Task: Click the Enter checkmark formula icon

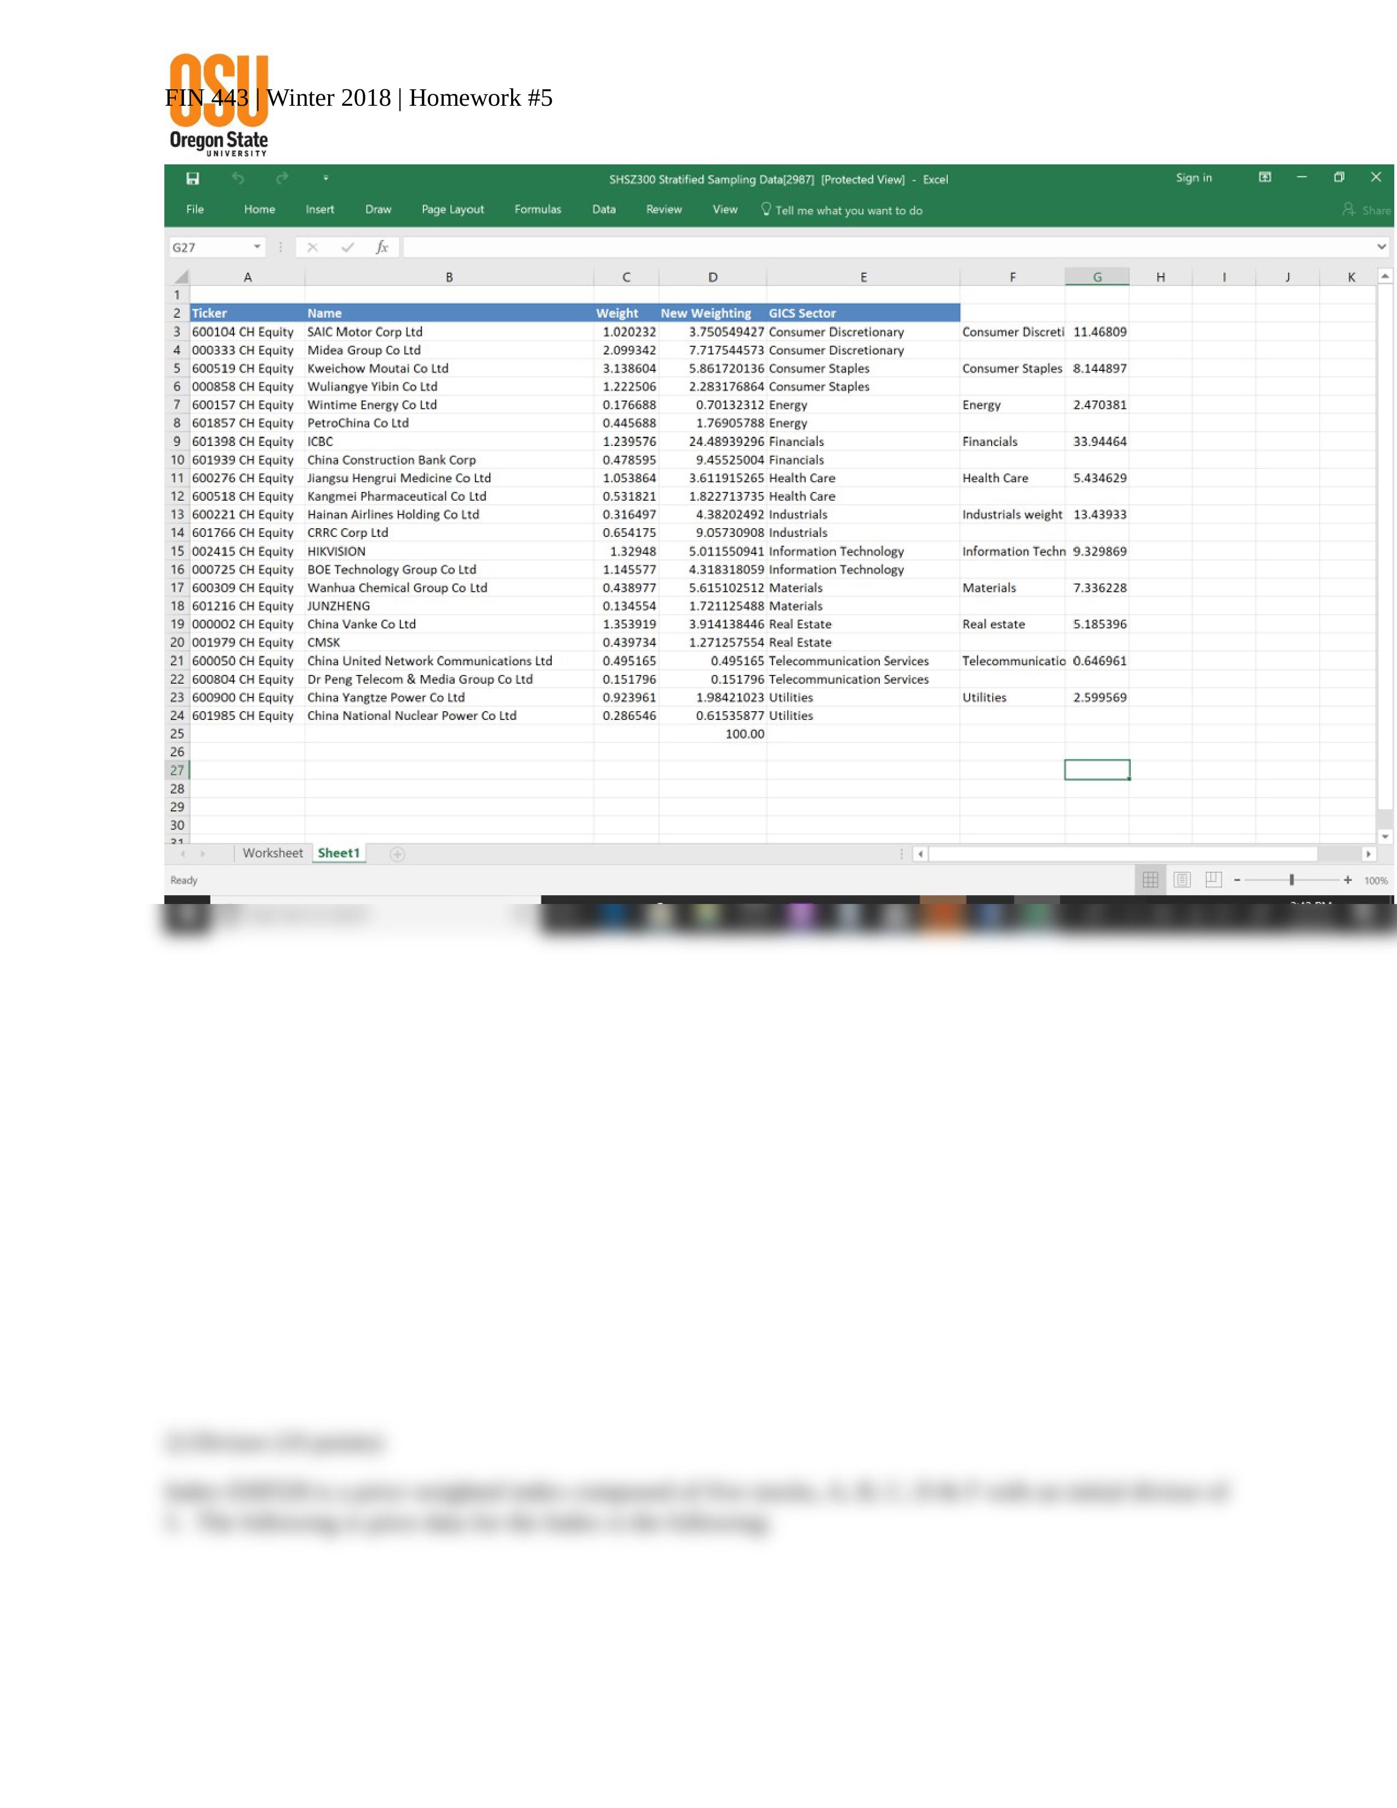Action: coord(347,247)
